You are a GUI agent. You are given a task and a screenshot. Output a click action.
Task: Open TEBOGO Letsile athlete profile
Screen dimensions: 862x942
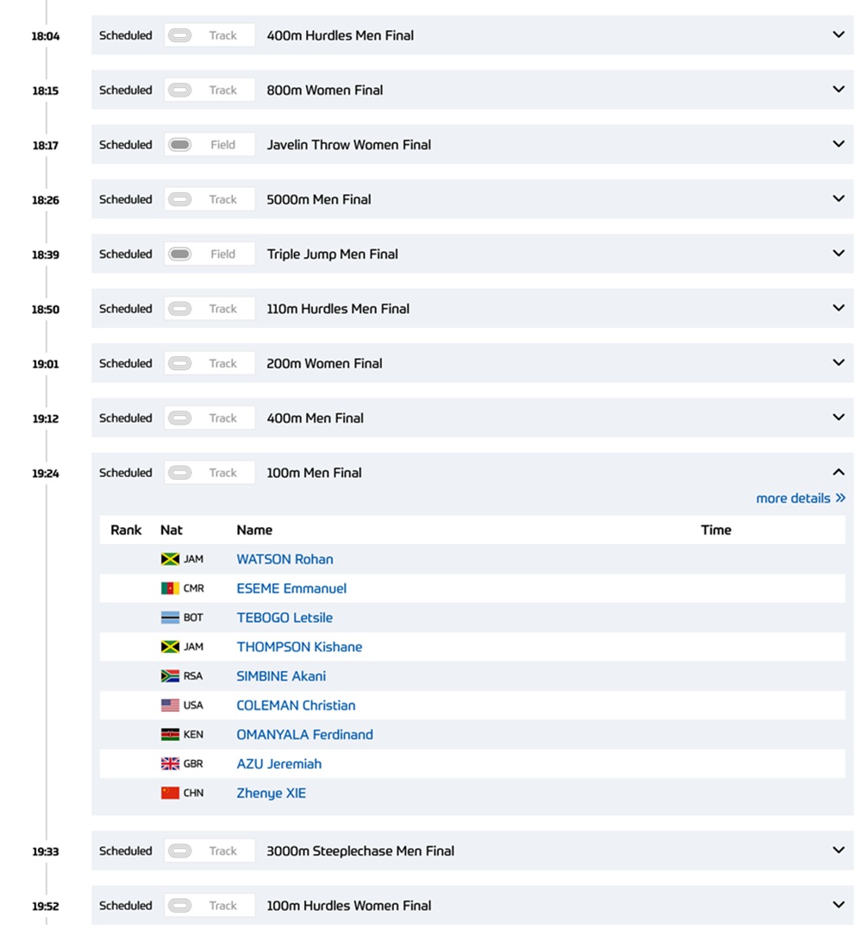tap(284, 618)
